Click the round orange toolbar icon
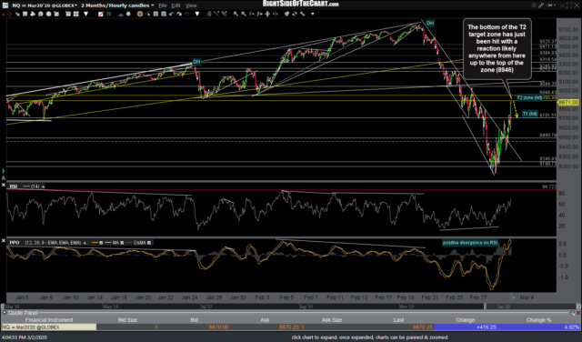The width and height of the screenshot is (582, 342). pos(139,15)
